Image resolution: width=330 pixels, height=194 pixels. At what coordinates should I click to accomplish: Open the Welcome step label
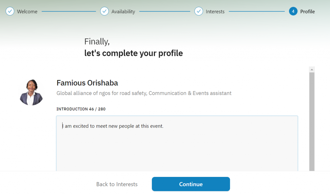click(x=27, y=12)
